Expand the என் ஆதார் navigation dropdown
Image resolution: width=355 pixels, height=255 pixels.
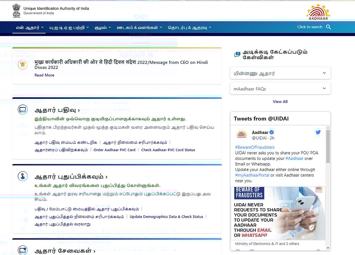point(28,27)
